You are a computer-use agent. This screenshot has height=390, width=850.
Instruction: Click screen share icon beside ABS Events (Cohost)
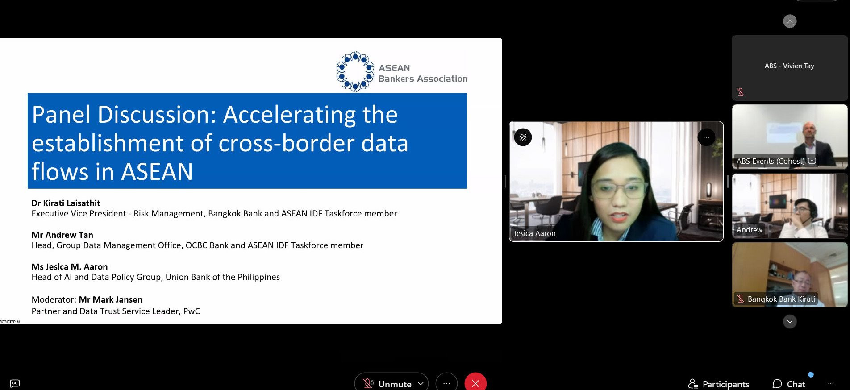[812, 161]
